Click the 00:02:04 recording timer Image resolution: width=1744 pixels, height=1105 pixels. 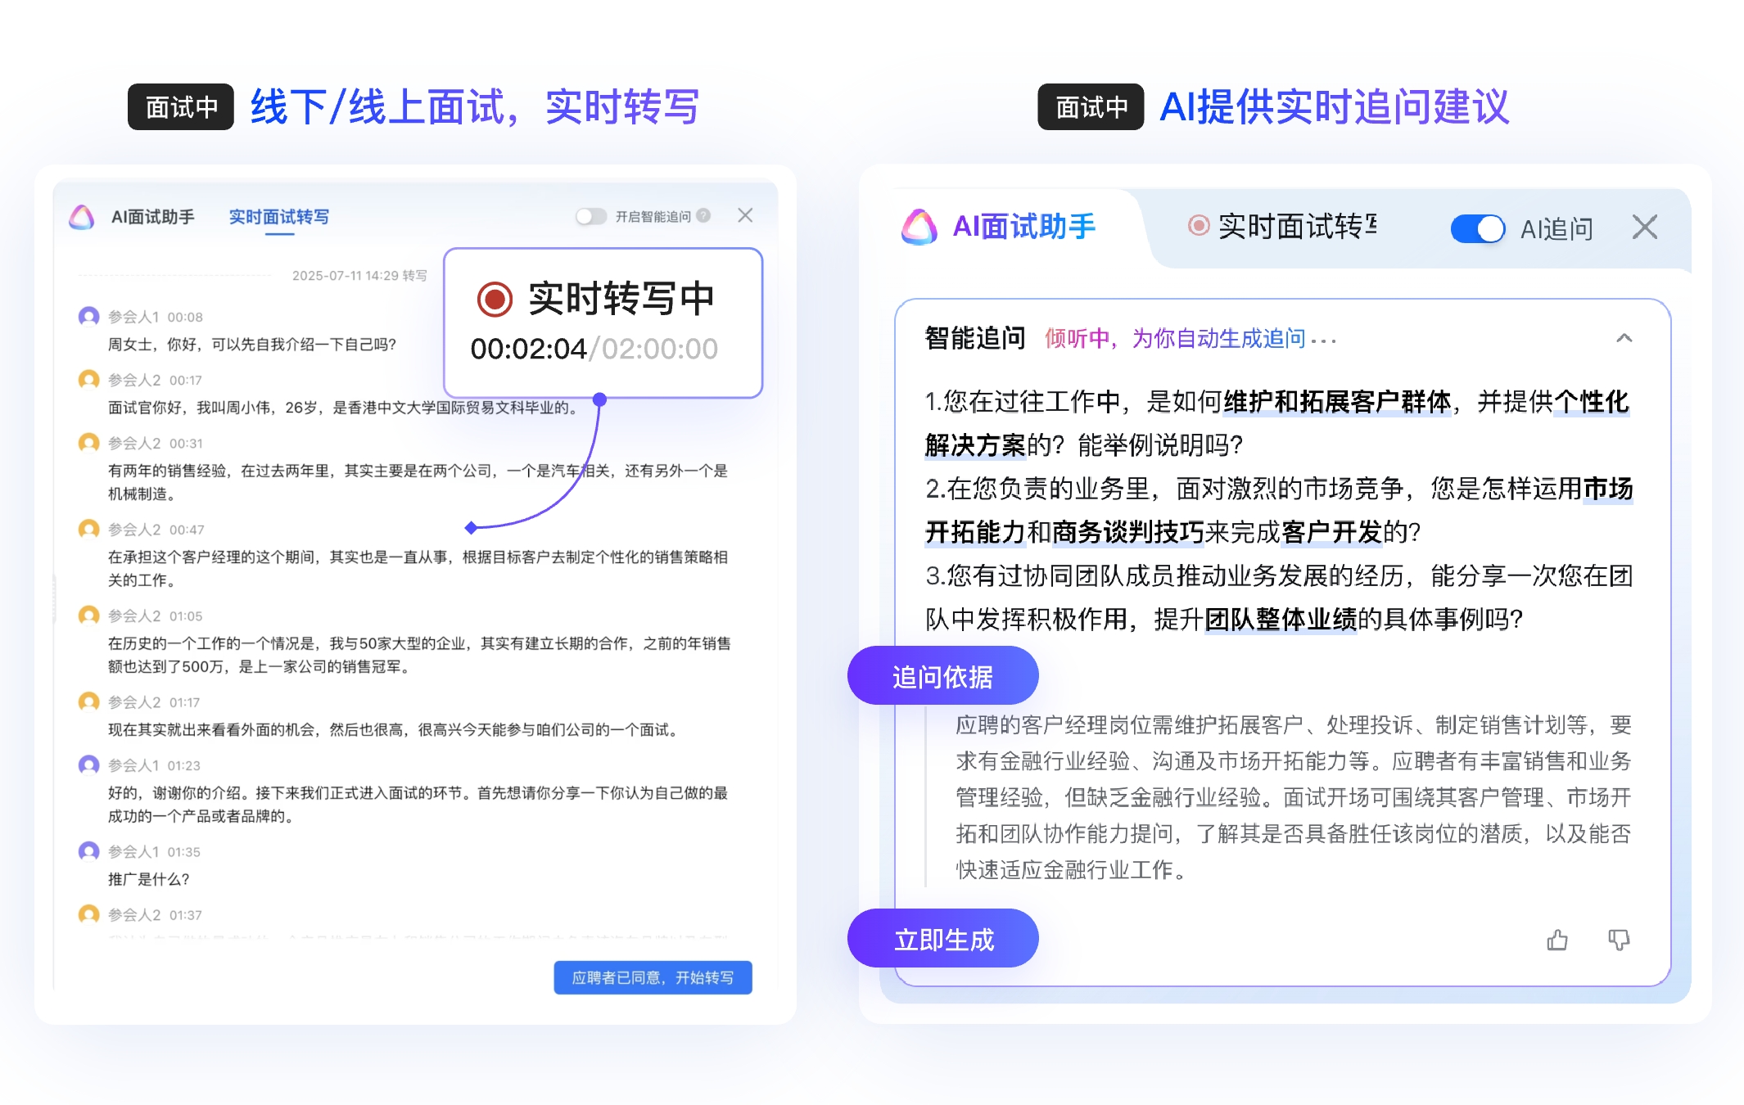(528, 350)
